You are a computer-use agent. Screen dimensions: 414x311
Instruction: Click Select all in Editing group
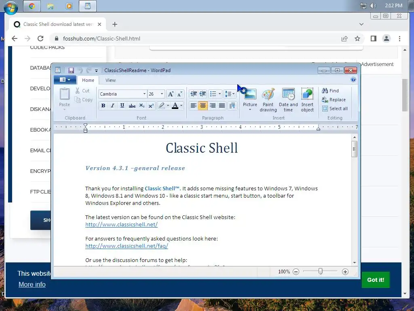click(x=335, y=109)
